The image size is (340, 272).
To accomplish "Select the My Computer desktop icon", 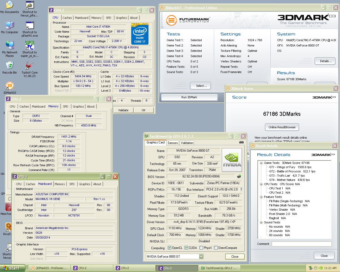I will 10,27.
